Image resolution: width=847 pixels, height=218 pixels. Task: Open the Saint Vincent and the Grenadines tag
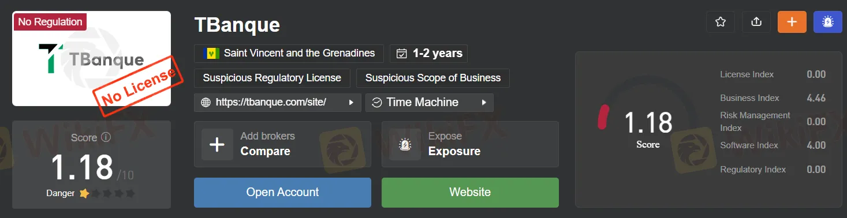pyautogui.click(x=289, y=54)
